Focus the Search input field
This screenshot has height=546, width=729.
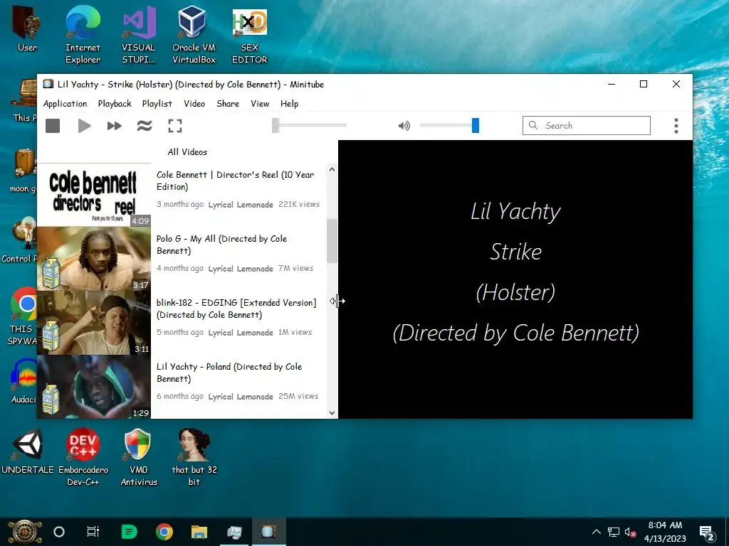pyautogui.click(x=587, y=125)
